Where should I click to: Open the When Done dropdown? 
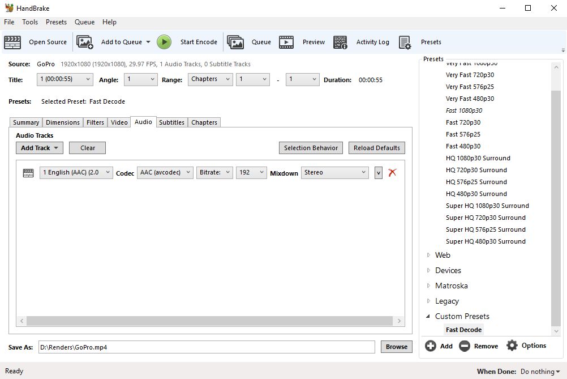(540, 372)
